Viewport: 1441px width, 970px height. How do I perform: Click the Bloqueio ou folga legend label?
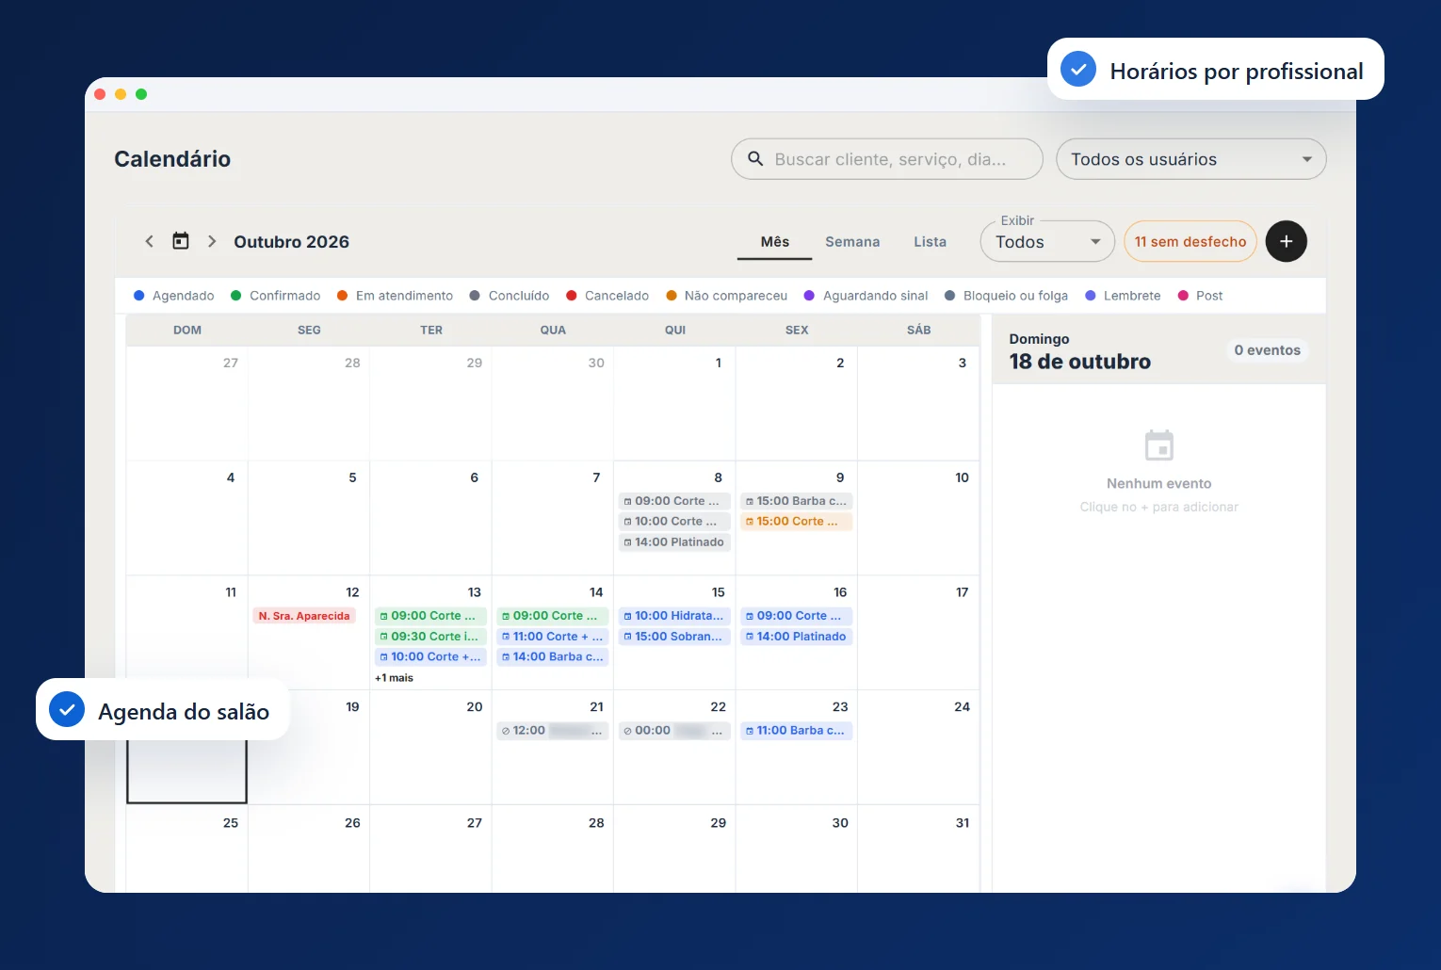click(x=1015, y=296)
